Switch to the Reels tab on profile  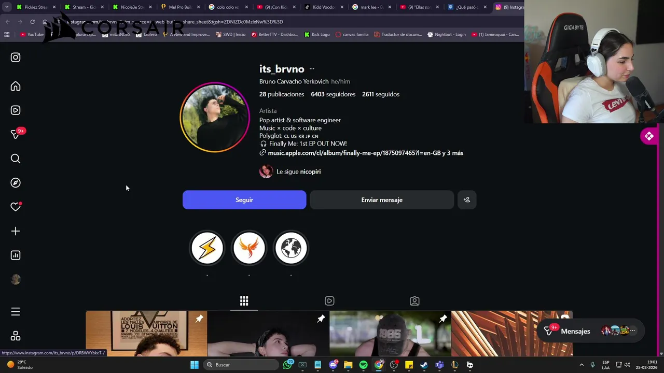coord(329,301)
